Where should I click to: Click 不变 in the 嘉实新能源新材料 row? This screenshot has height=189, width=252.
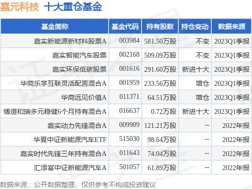click(203, 41)
